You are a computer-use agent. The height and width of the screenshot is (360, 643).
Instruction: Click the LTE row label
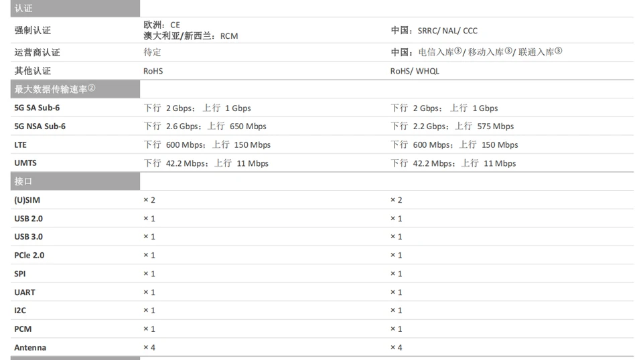coord(21,145)
